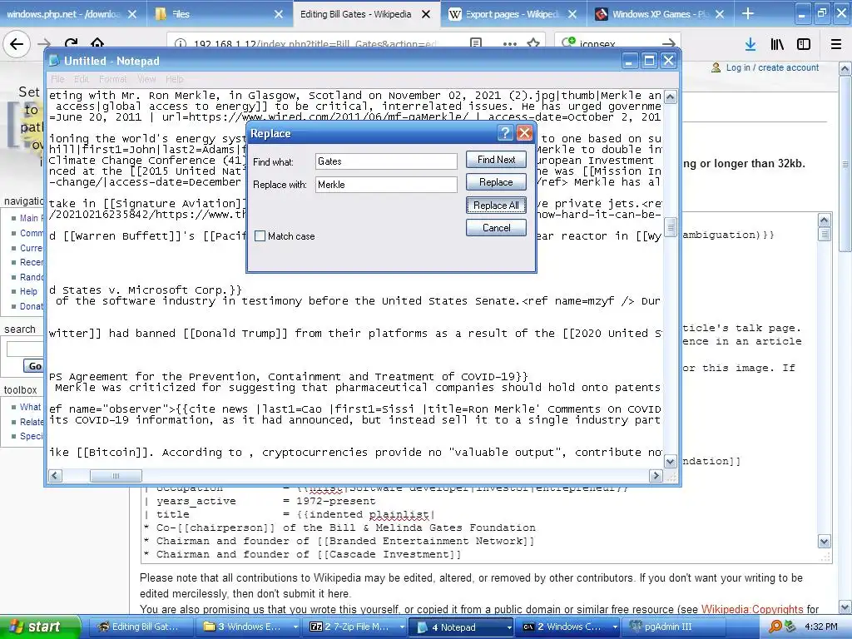Click the search magnifier tray icon
The width and height of the screenshot is (852, 639).
point(775,627)
